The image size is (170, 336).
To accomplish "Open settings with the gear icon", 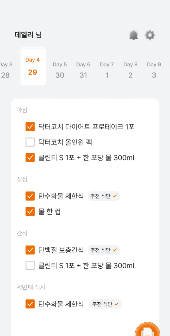I will [150, 35].
